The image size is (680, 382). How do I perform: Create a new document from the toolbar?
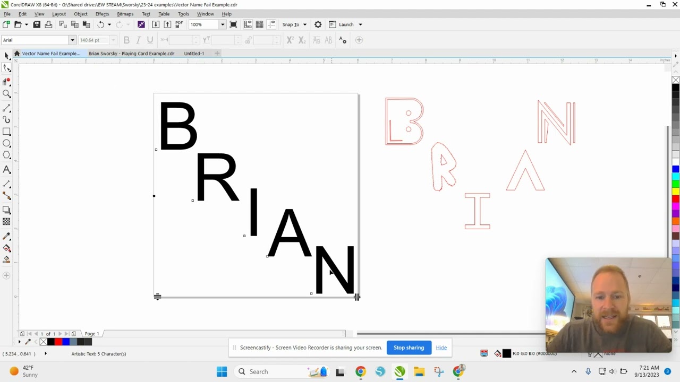tap(6, 24)
